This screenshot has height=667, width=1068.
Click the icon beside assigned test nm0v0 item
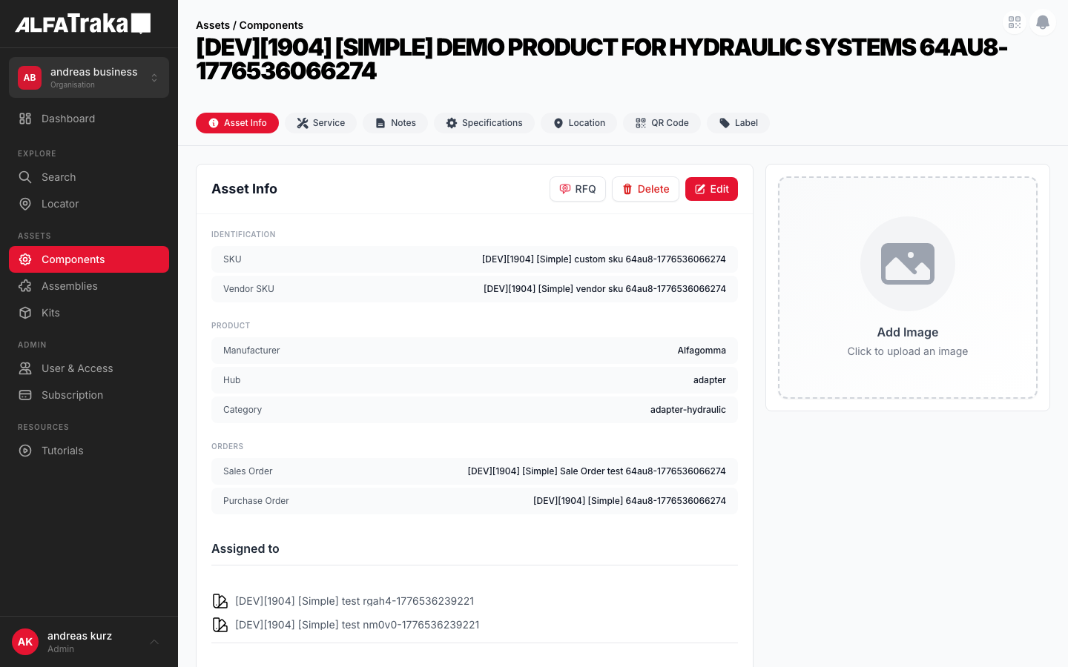pyautogui.click(x=220, y=625)
